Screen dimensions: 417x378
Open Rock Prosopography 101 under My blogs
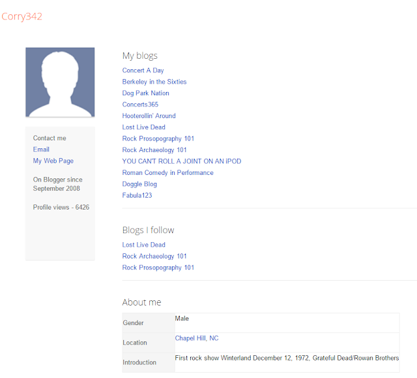pyautogui.click(x=158, y=139)
